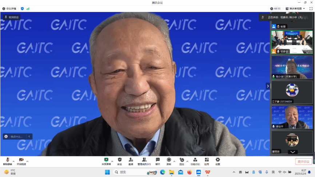Viewport: 315px width, 177px height.
Task: Open the Security (安全) shield icon
Action: [119, 160]
